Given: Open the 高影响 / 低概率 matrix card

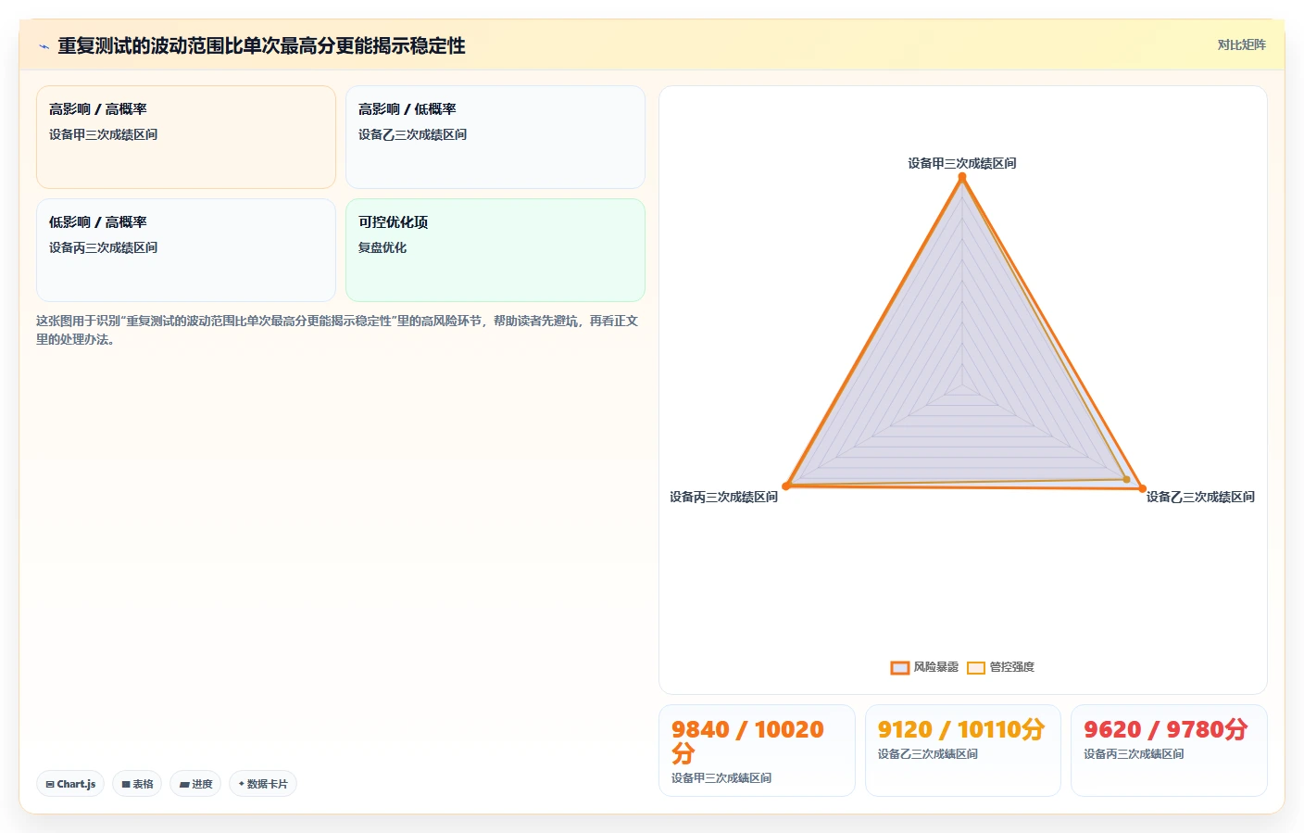Looking at the screenshot, I should tap(495, 137).
